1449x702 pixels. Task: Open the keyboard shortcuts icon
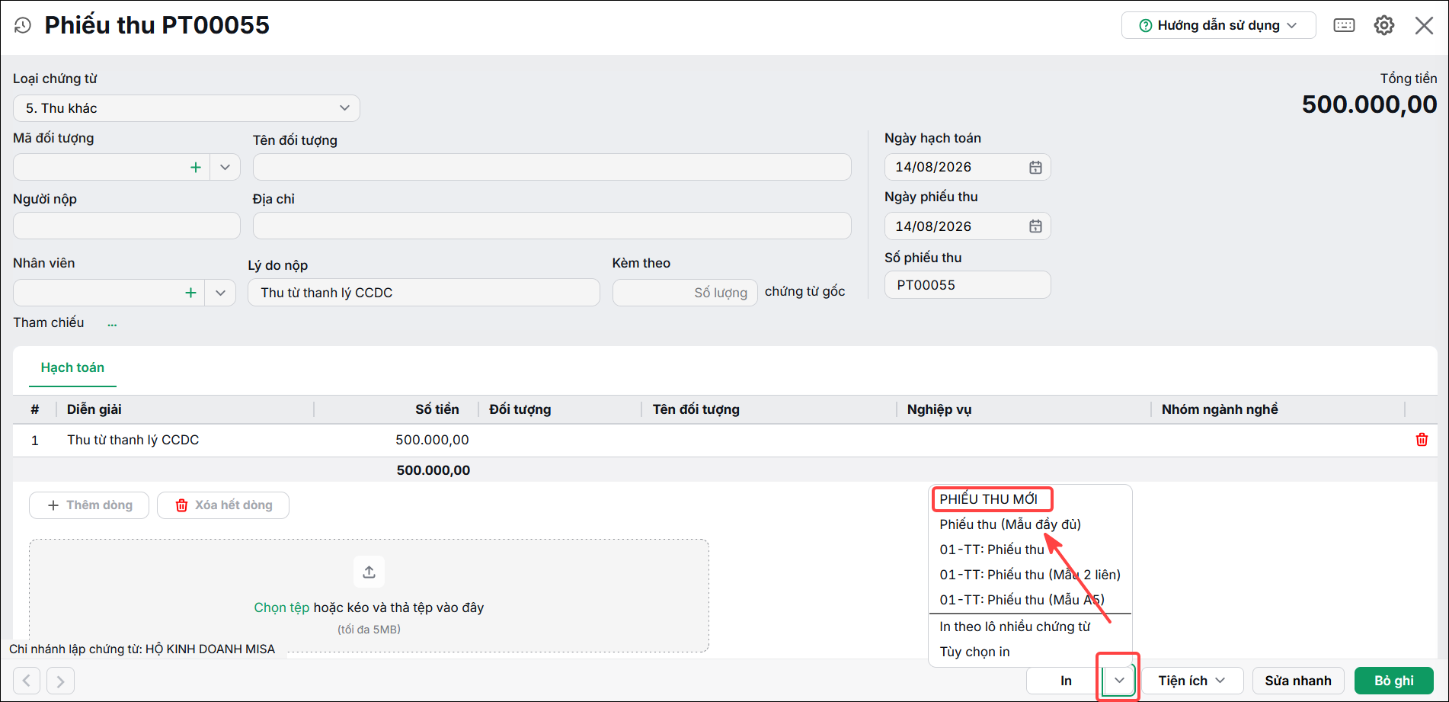(1344, 25)
